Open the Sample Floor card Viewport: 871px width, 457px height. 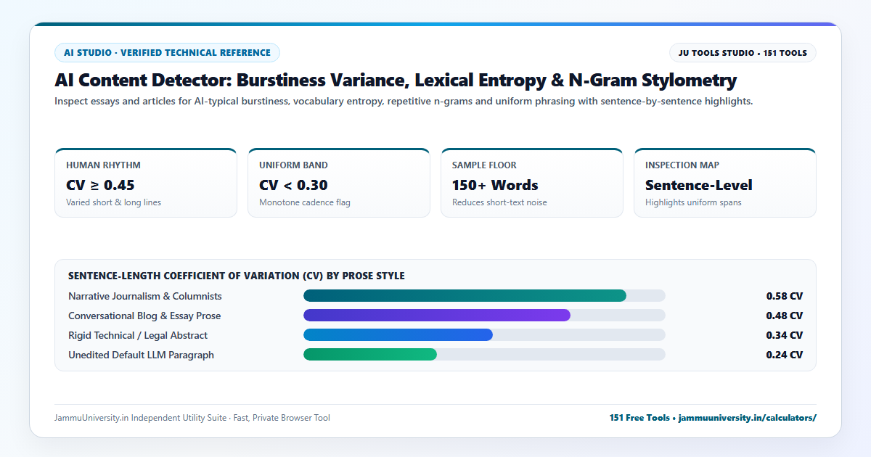(532, 183)
